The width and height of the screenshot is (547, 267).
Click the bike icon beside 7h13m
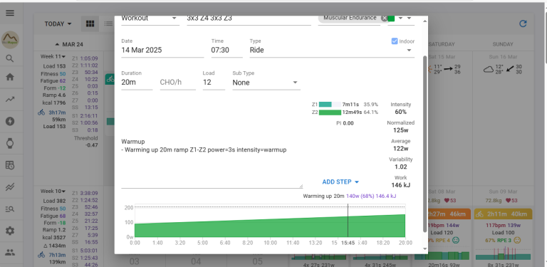pos(41,255)
